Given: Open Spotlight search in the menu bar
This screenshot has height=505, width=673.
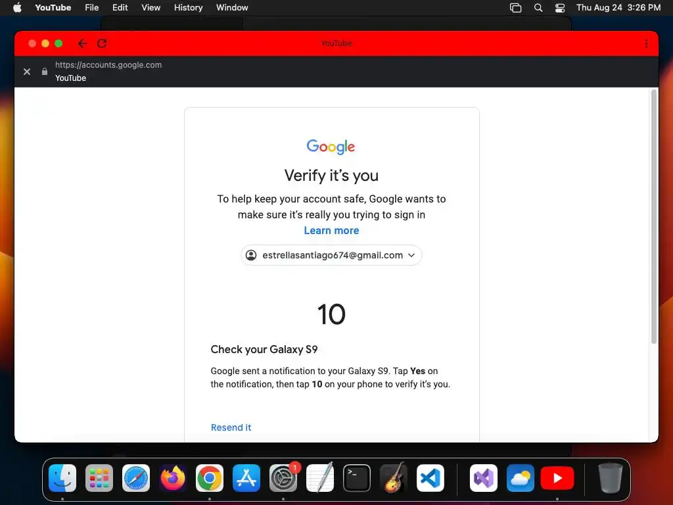Looking at the screenshot, I should click(538, 7).
